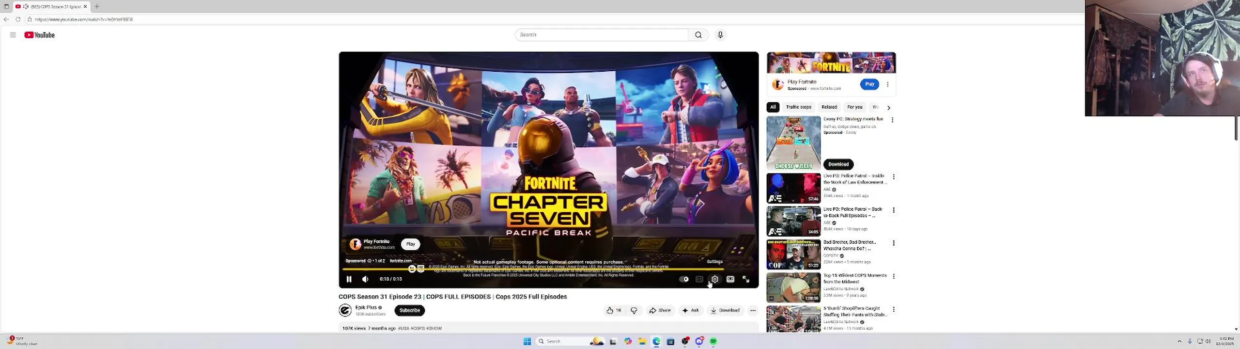Like the video (1K thumbs up)
The height and width of the screenshot is (349, 1240).
click(x=614, y=311)
